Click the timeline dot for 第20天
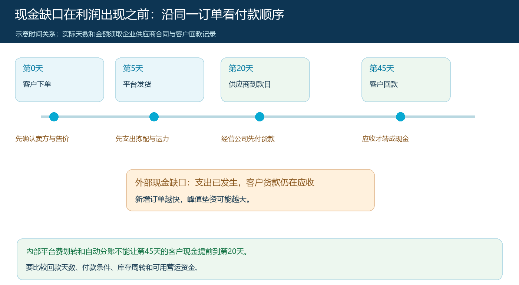The width and height of the screenshot is (519, 285). (x=260, y=117)
